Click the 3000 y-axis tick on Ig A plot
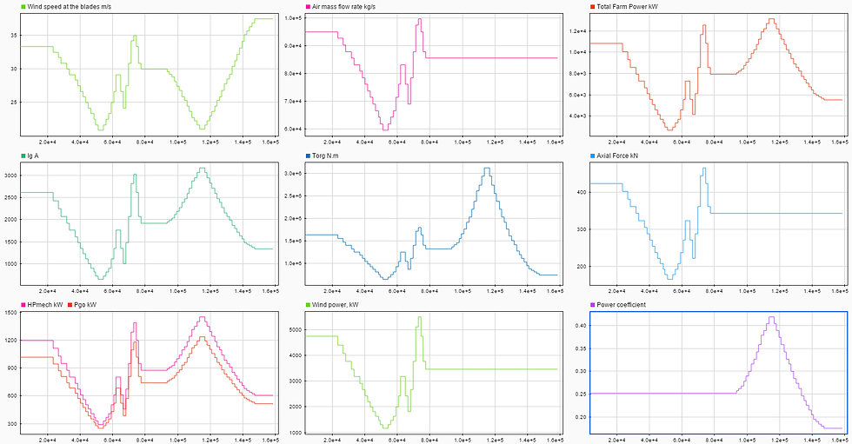 11,176
